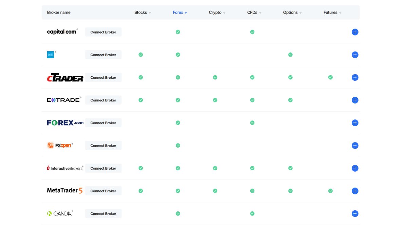This screenshot has height=229, width=407.
Task: Click the Interactive Brokers logo
Action: coord(65,168)
